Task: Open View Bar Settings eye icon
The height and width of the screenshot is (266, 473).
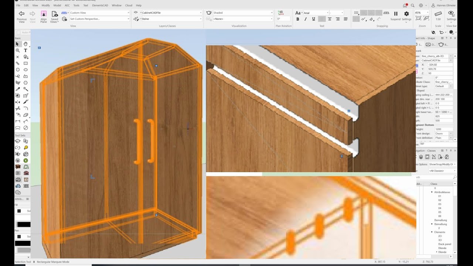Action: (x=451, y=13)
